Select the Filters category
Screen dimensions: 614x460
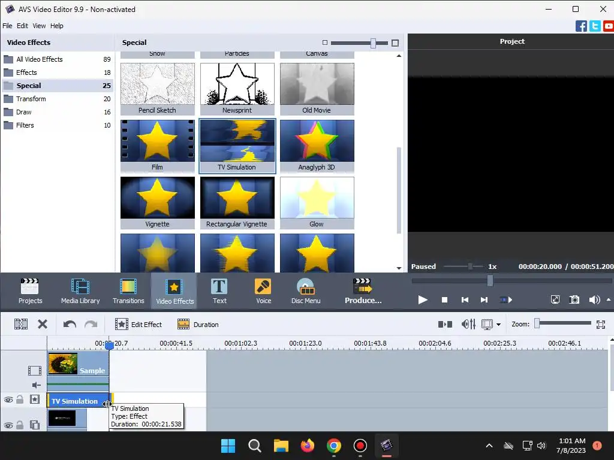pyautogui.click(x=57, y=125)
